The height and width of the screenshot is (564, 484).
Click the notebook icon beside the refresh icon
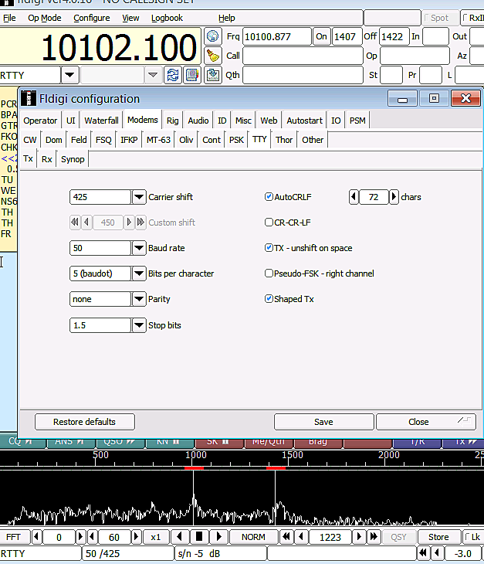192,75
